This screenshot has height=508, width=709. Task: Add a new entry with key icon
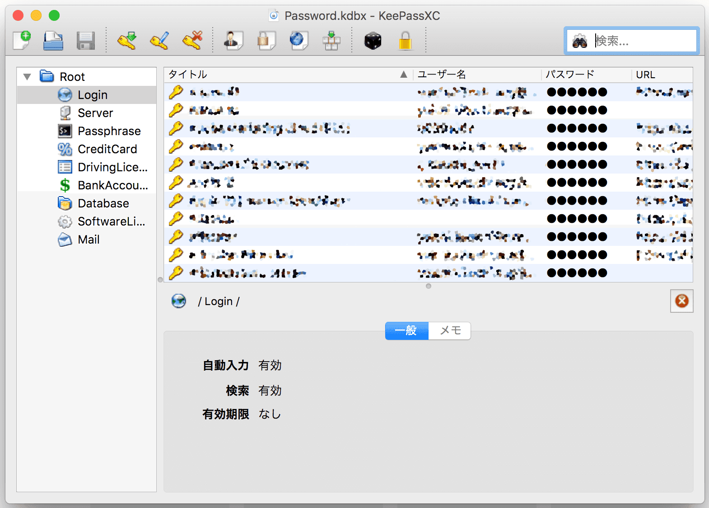point(127,41)
